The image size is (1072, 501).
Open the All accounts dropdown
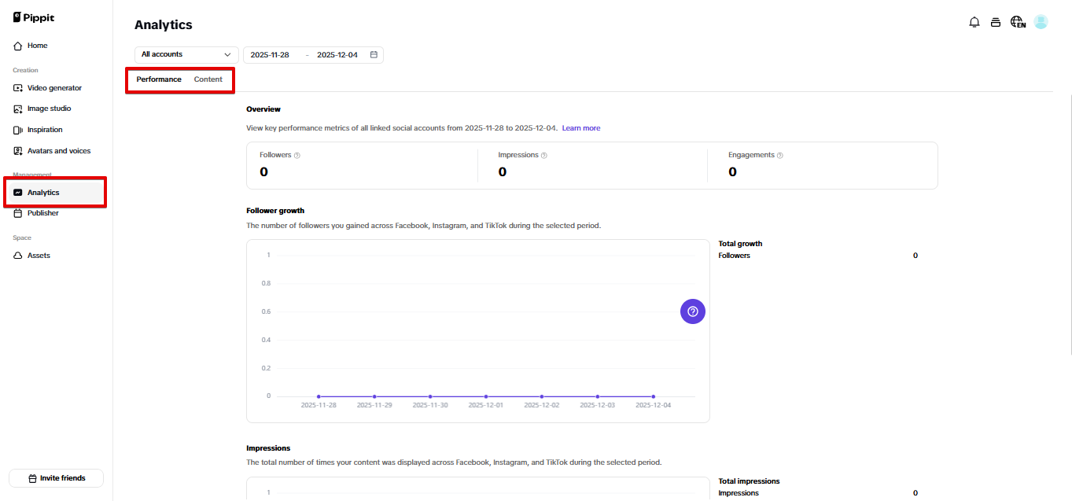point(186,54)
